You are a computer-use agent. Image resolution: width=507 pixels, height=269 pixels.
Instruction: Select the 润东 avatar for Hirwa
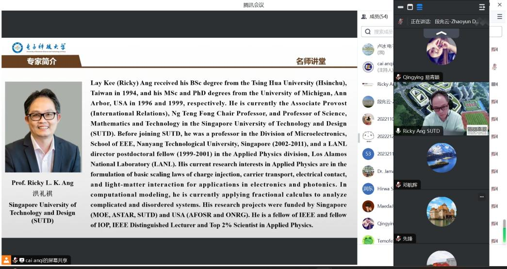pyautogui.click(x=368, y=189)
